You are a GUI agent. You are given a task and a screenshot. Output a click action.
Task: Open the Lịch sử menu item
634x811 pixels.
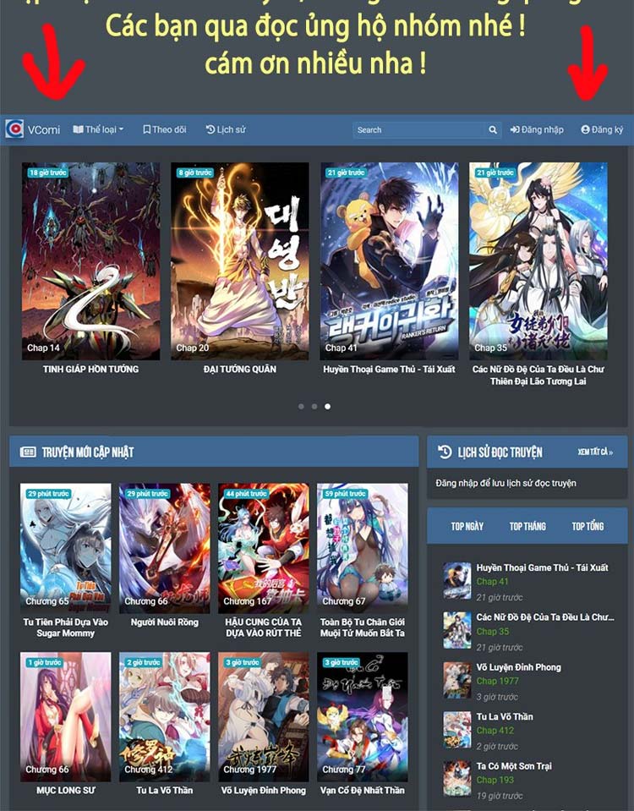[225, 129]
